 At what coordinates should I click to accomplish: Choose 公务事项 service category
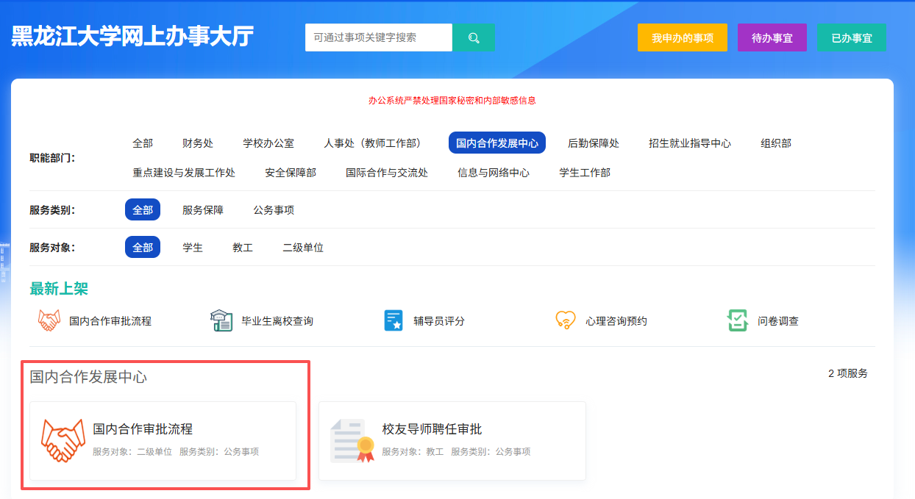point(274,210)
